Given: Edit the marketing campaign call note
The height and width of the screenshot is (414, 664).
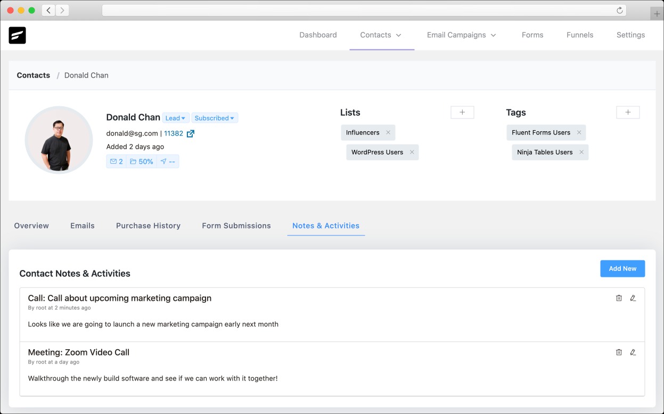Looking at the screenshot, I should [633, 298].
